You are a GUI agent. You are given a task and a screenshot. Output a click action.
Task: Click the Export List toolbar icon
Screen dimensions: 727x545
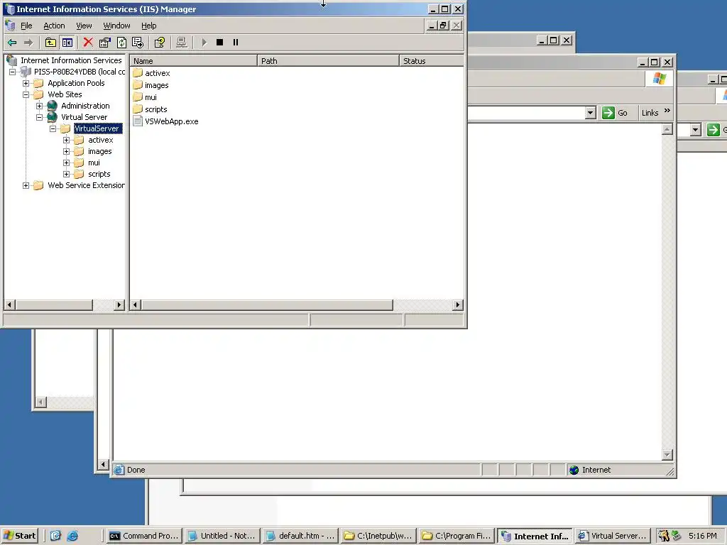click(138, 43)
